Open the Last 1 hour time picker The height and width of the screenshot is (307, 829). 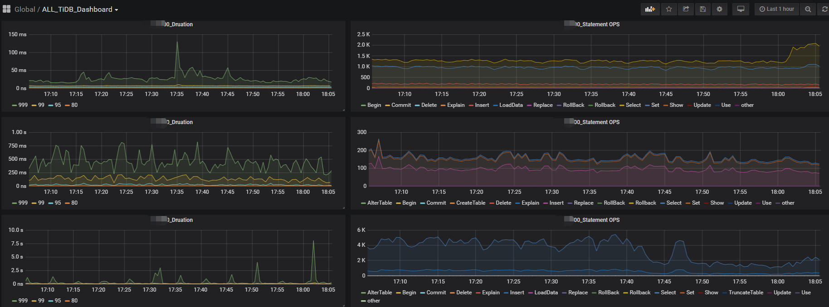point(776,9)
